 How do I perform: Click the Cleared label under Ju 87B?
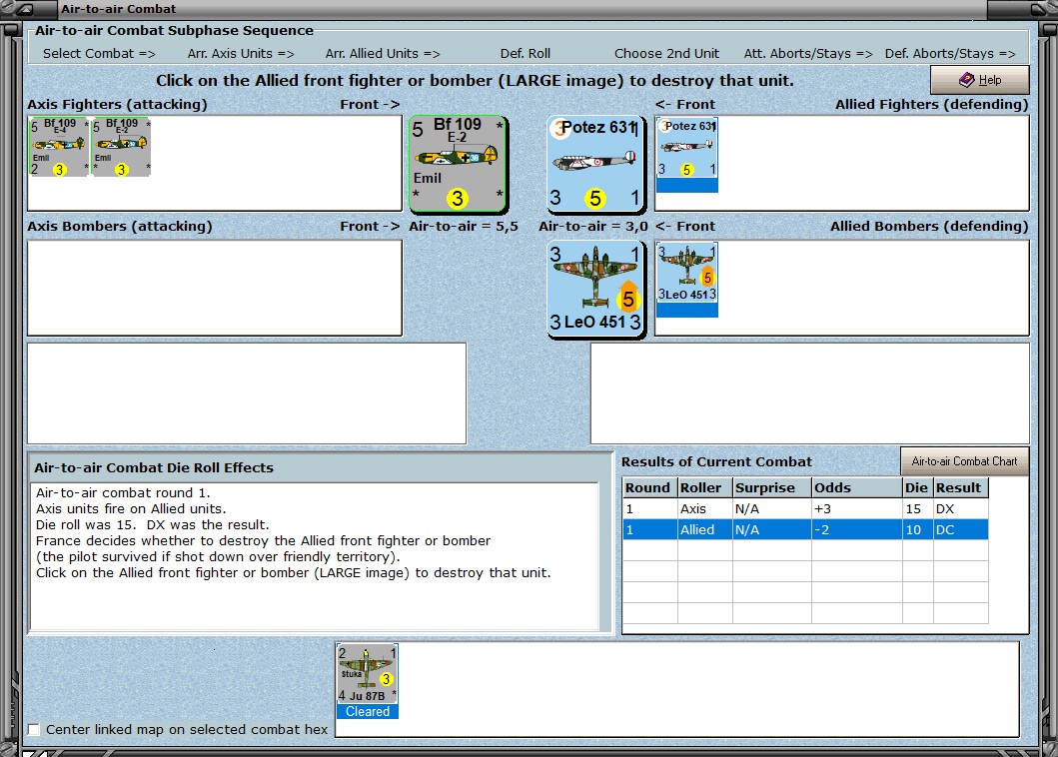coord(367,711)
